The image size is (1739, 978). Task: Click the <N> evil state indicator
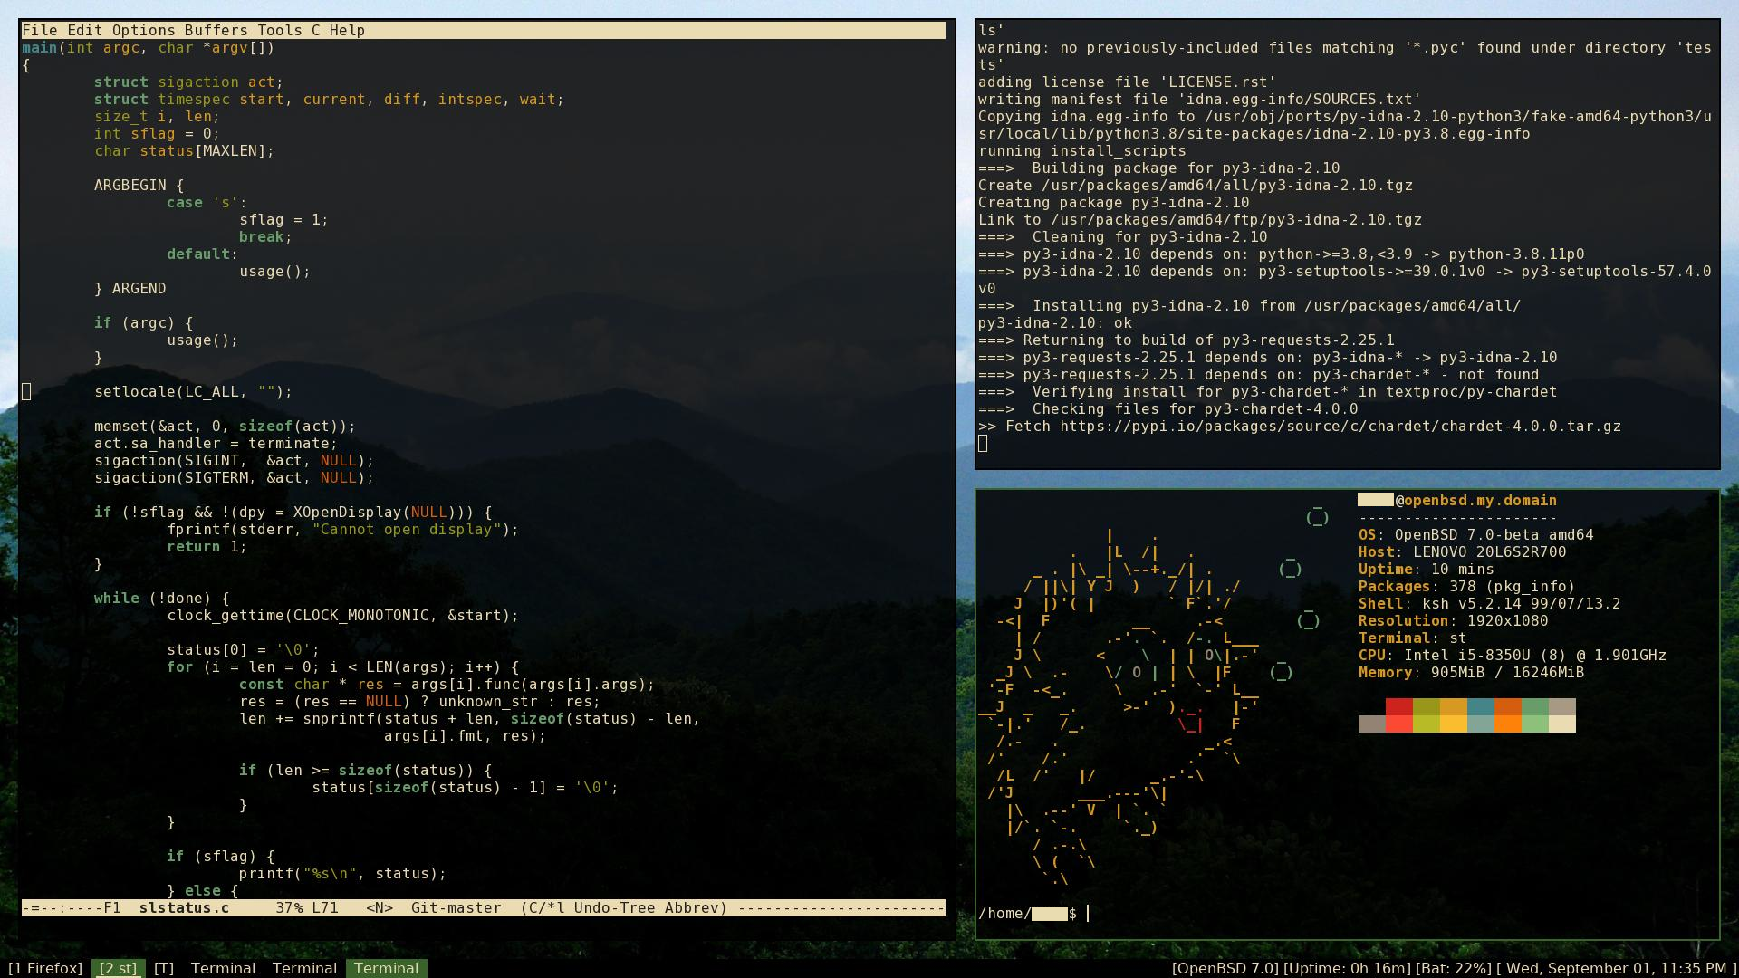pos(380,907)
